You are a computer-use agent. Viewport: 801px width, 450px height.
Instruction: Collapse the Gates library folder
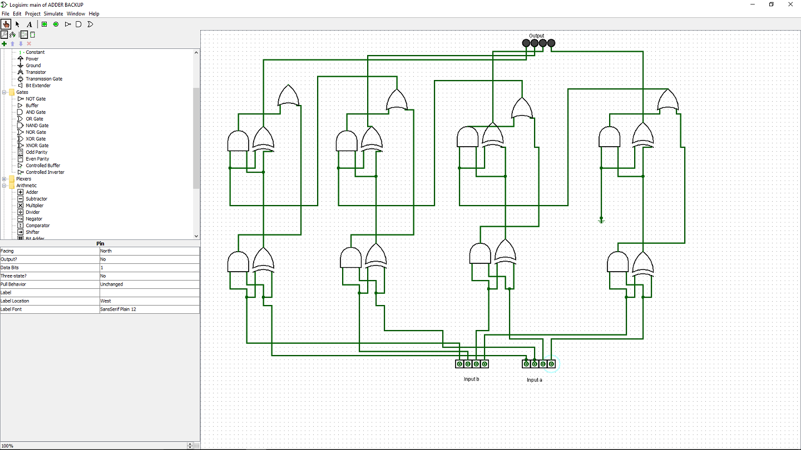[x=4, y=92]
